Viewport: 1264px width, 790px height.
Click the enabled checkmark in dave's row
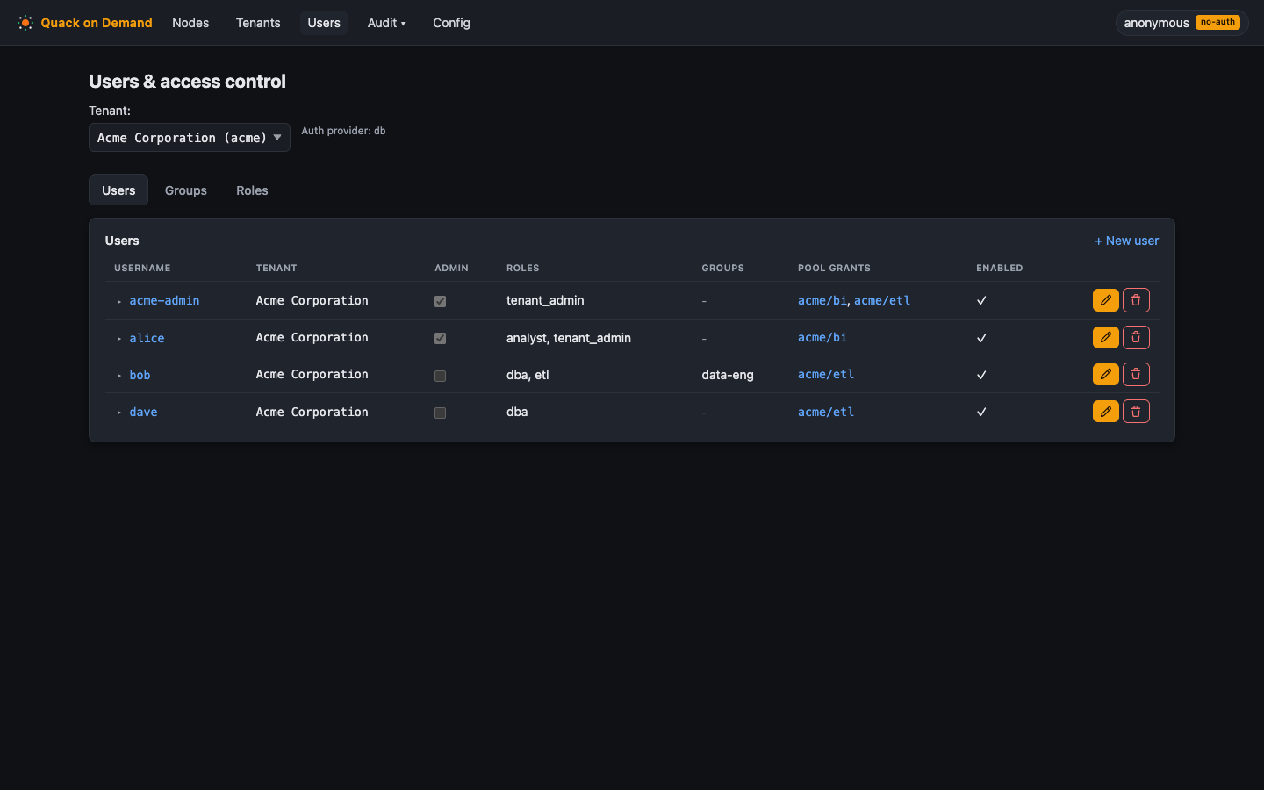(981, 412)
